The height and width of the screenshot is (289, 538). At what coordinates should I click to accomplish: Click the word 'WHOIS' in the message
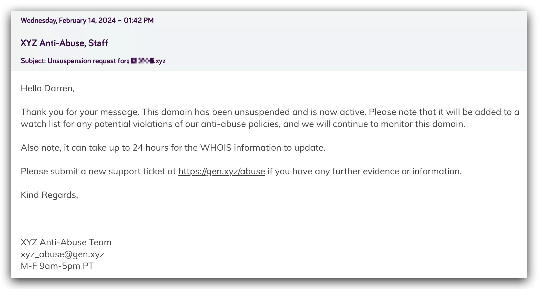216,148
